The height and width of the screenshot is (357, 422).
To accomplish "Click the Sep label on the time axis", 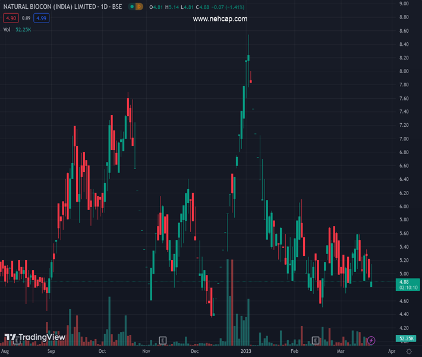I will 52,351.
